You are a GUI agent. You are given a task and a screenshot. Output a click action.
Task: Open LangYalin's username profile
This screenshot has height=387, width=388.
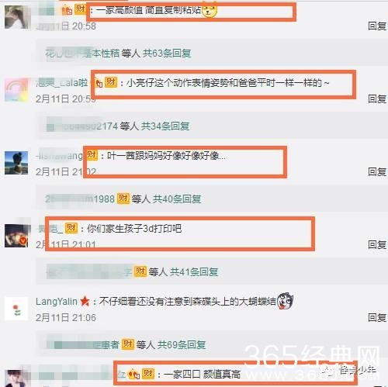57,302
